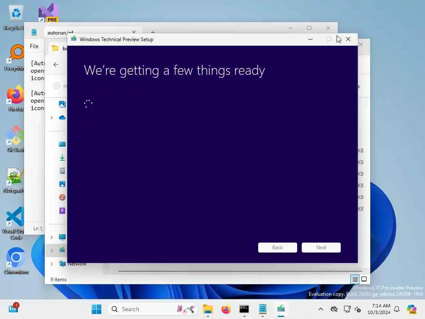425x319 pixels.
Task: Open Documents in Explorer sidebar
Action: coord(62,171)
